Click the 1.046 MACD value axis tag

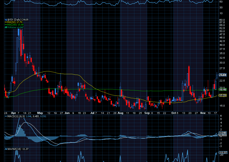223,133
